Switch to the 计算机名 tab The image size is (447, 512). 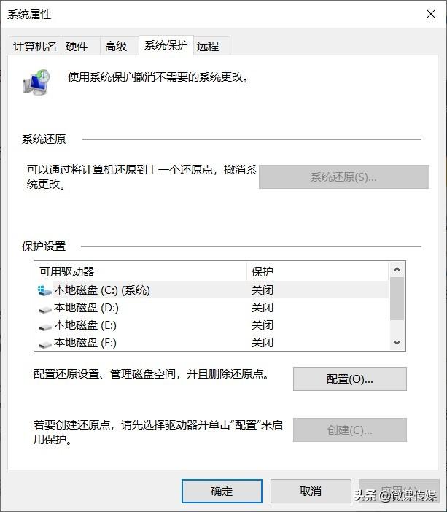tap(34, 46)
